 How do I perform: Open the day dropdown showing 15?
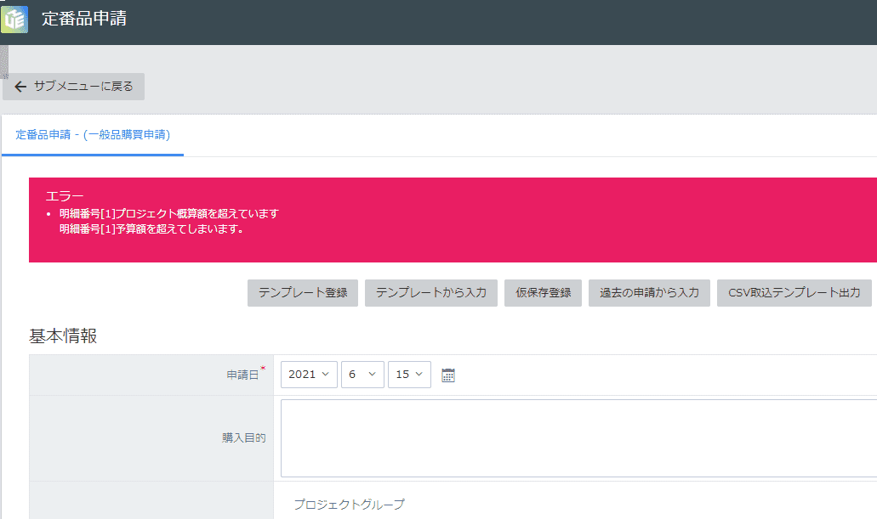click(x=409, y=374)
